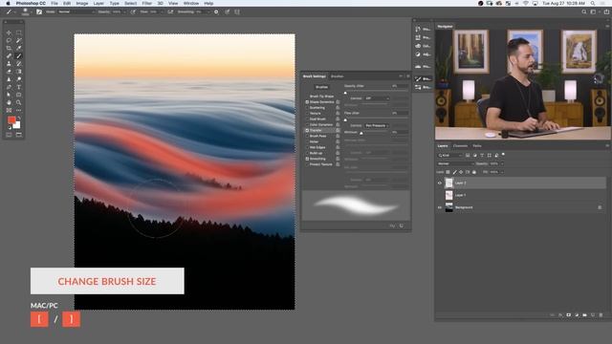The image size is (612, 344).
Task: Select the Clone Stamp tool
Action: pyautogui.click(x=9, y=64)
